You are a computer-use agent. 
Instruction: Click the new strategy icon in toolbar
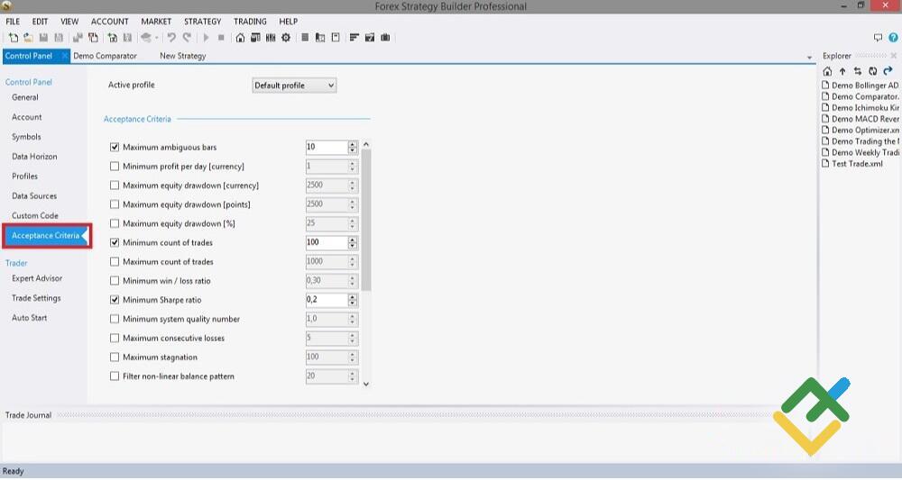point(13,38)
